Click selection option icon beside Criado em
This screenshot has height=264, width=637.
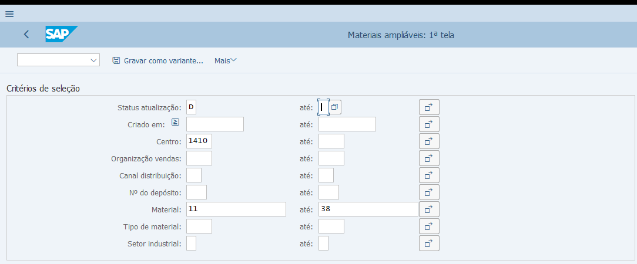coord(175,122)
